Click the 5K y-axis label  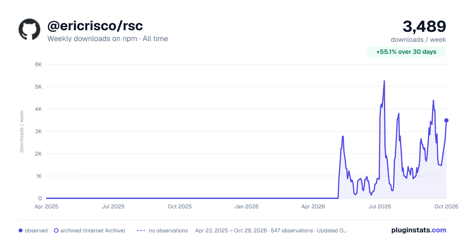[38, 87]
